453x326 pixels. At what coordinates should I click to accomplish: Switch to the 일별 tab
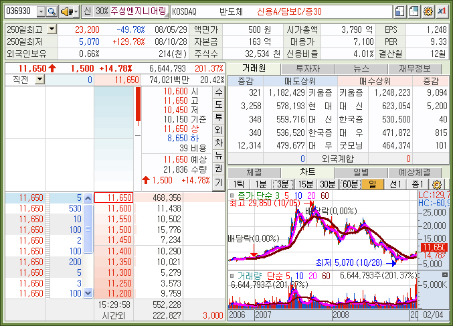tap(361, 172)
